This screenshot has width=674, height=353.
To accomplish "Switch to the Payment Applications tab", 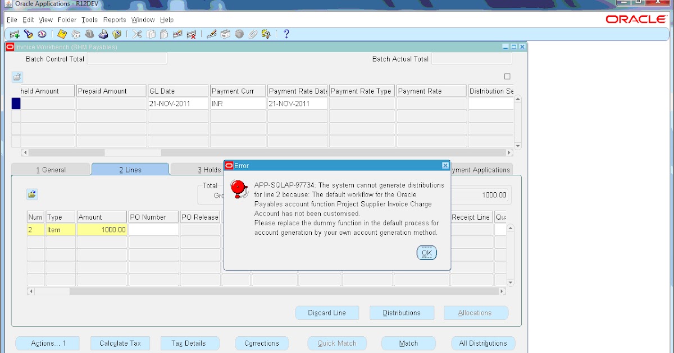I will 481,170.
